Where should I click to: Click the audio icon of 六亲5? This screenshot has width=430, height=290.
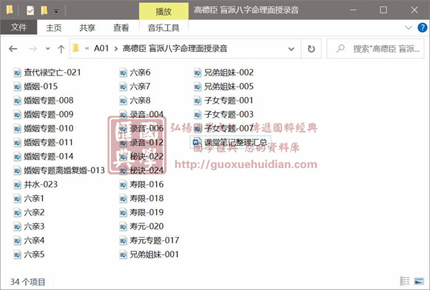tap(17, 255)
